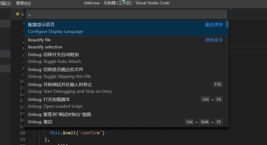Click the 最近使用 label
Image resolution: width=267 pixels, height=145 pixels.
[214, 24]
